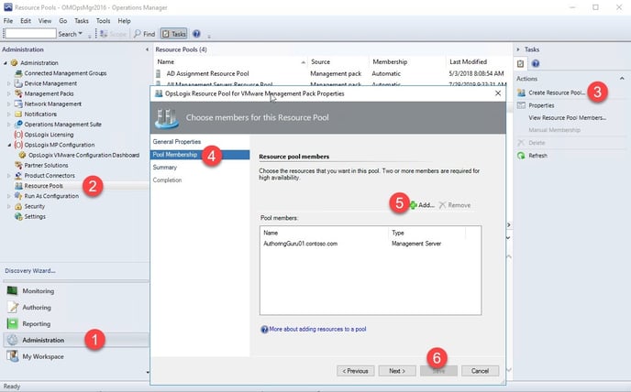The height and width of the screenshot is (392, 631).
Task: Collapse the Actions section chevron
Action: coord(622,79)
